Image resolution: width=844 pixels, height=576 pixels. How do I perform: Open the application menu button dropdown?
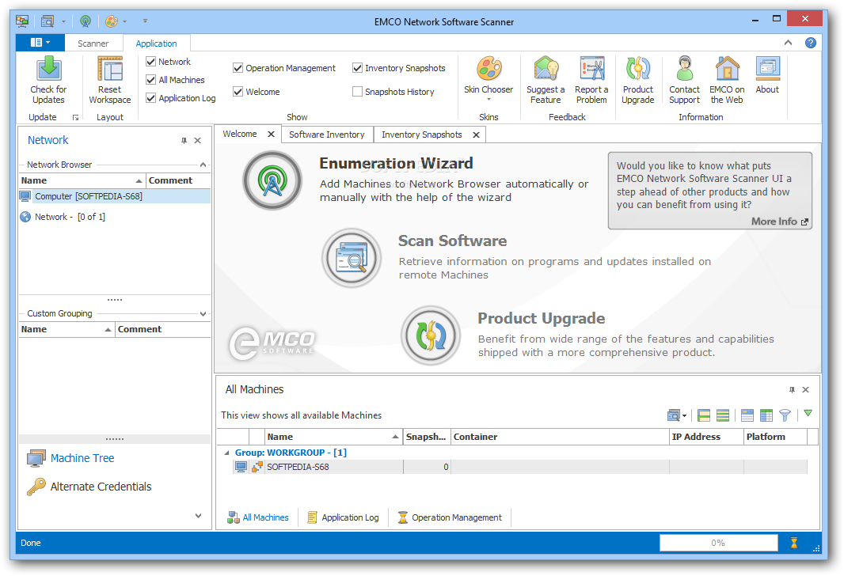click(40, 43)
